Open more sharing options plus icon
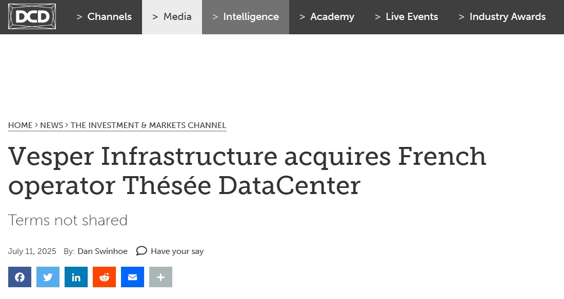The height and width of the screenshot is (299, 564). (161, 277)
